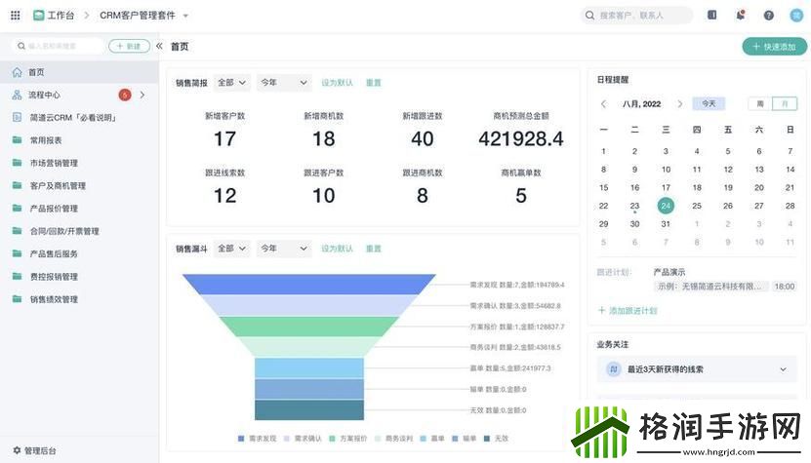
Task: Switch calendar to 周 week view
Action: pos(760,104)
